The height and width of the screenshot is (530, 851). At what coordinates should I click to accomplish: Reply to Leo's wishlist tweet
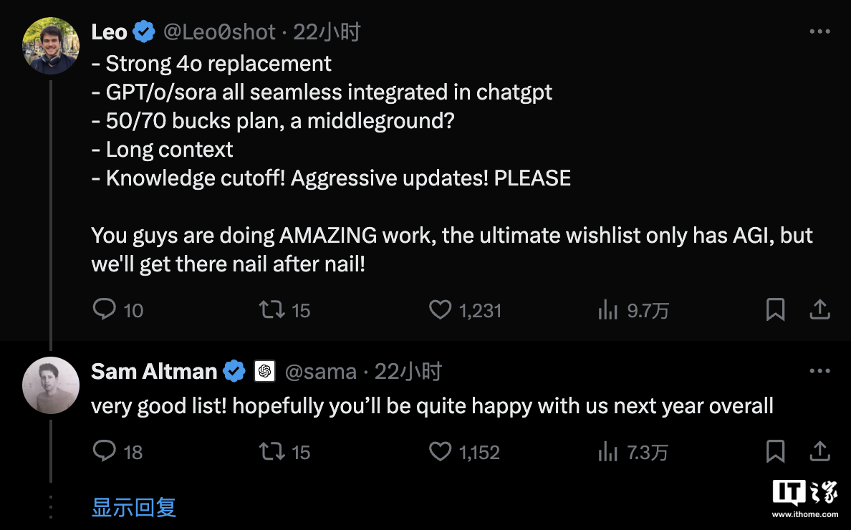click(105, 309)
